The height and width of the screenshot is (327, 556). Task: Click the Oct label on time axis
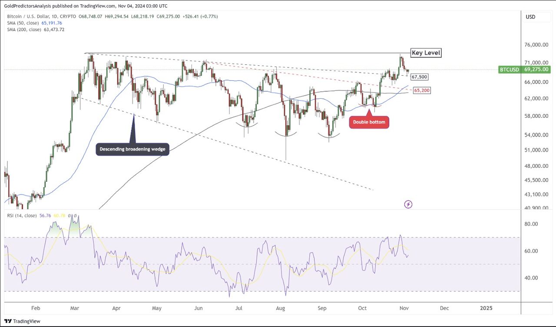pos(362,308)
